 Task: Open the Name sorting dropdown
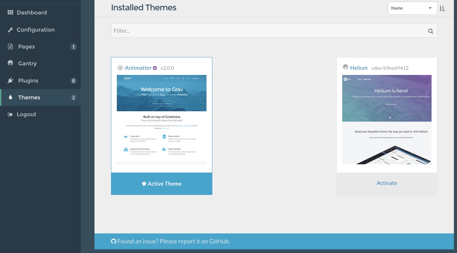click(409, 8)
